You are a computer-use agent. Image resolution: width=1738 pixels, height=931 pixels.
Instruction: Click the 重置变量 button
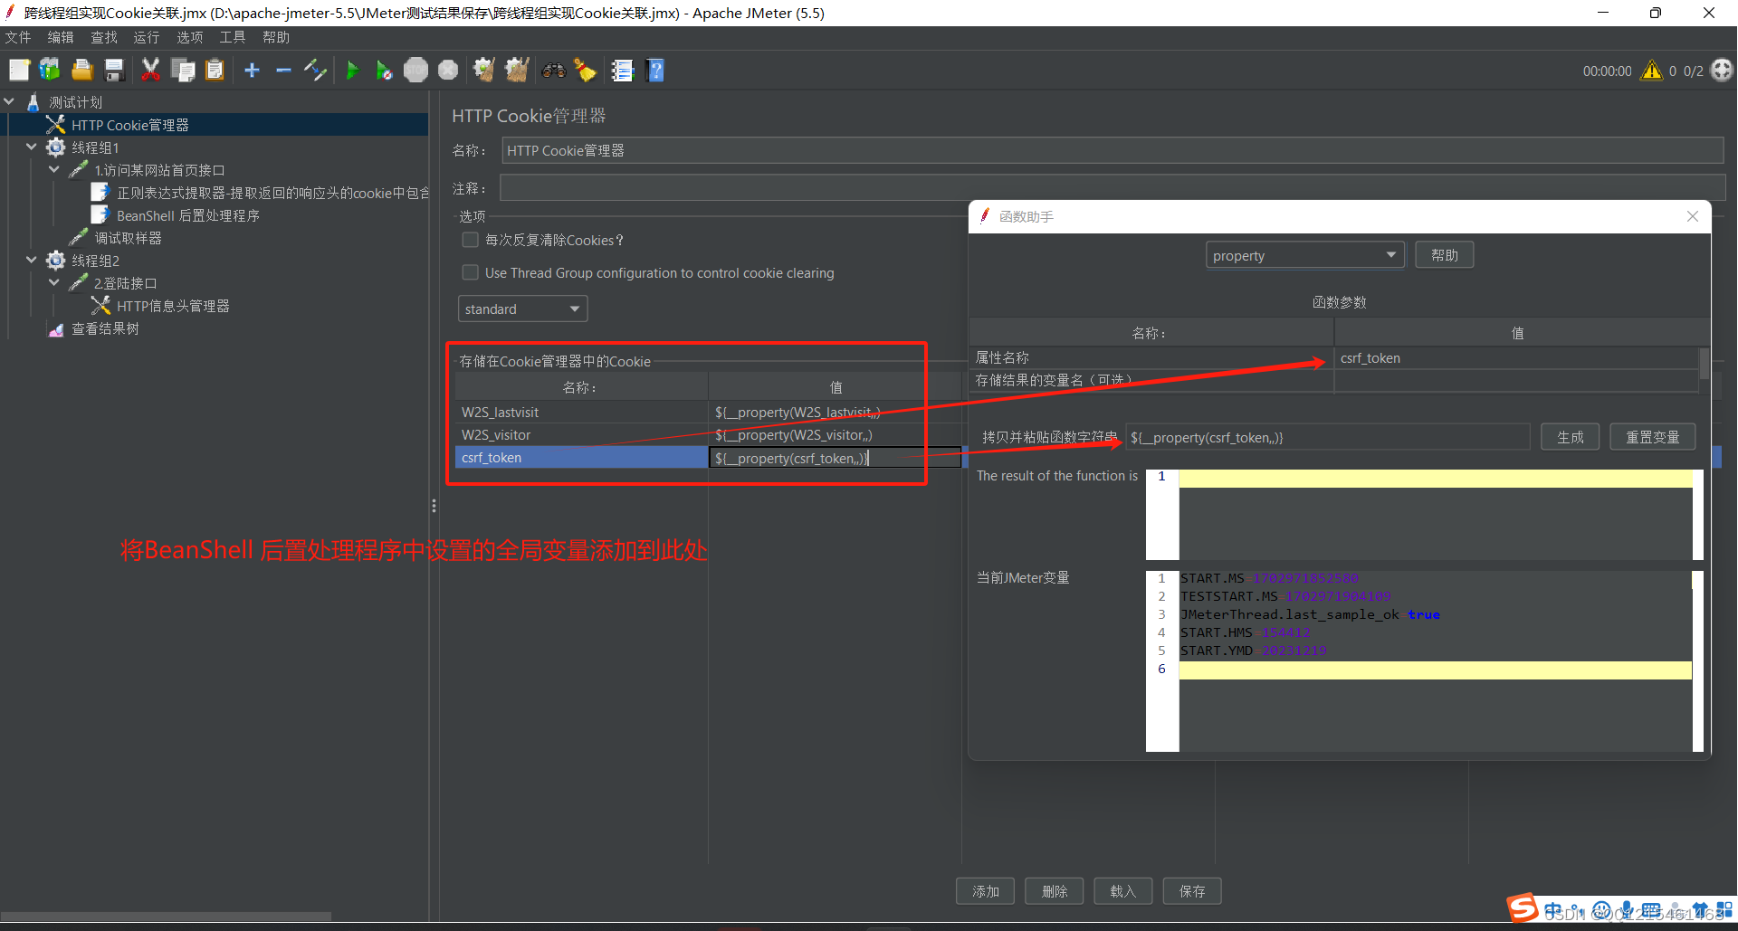(x=1652, y=437)
